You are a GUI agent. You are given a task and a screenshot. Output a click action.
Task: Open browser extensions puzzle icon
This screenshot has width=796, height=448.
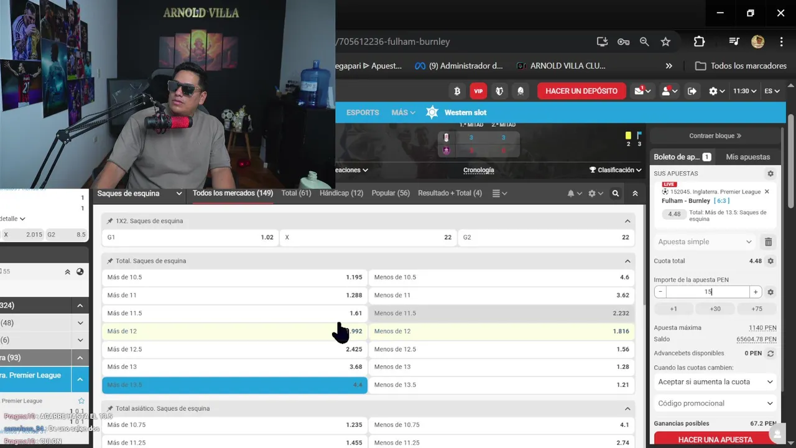[x=699, y=42]
